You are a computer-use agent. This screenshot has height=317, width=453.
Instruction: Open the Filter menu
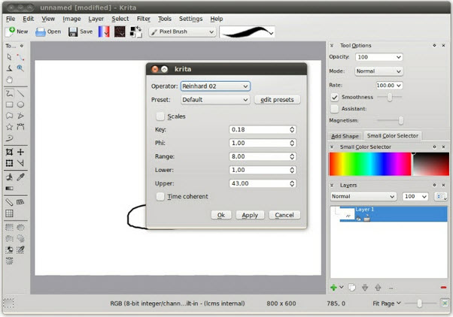(143, 18)
